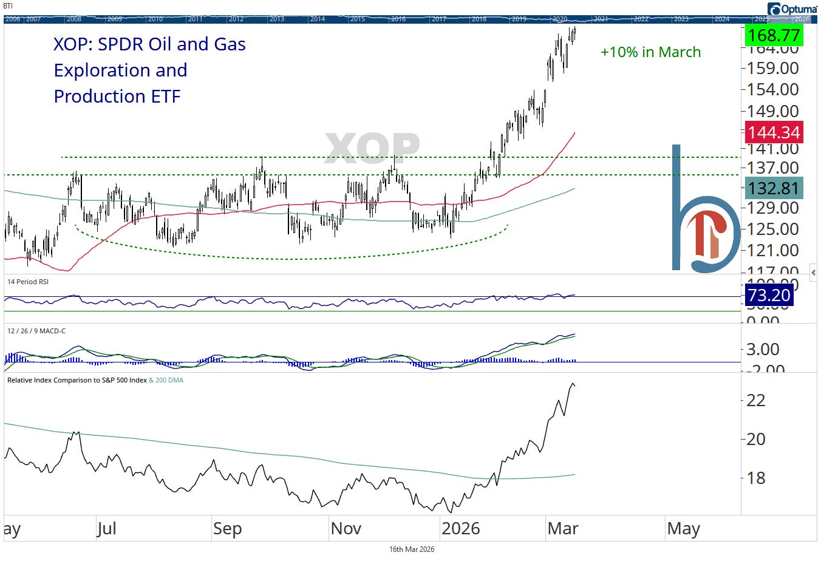Screen dimensions: 821x561
Task: Click 'Relative Index Comparison to S&P 500 Index' label
Action: [x=77, y=380]
